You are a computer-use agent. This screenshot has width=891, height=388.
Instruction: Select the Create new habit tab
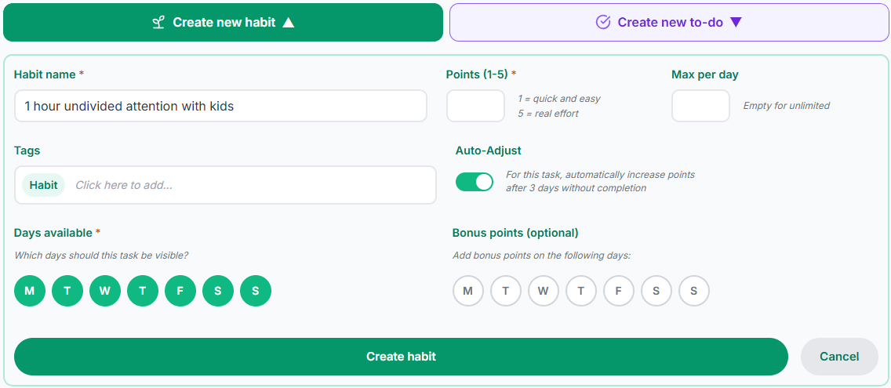pyautogui.click(x=223, y=22)
